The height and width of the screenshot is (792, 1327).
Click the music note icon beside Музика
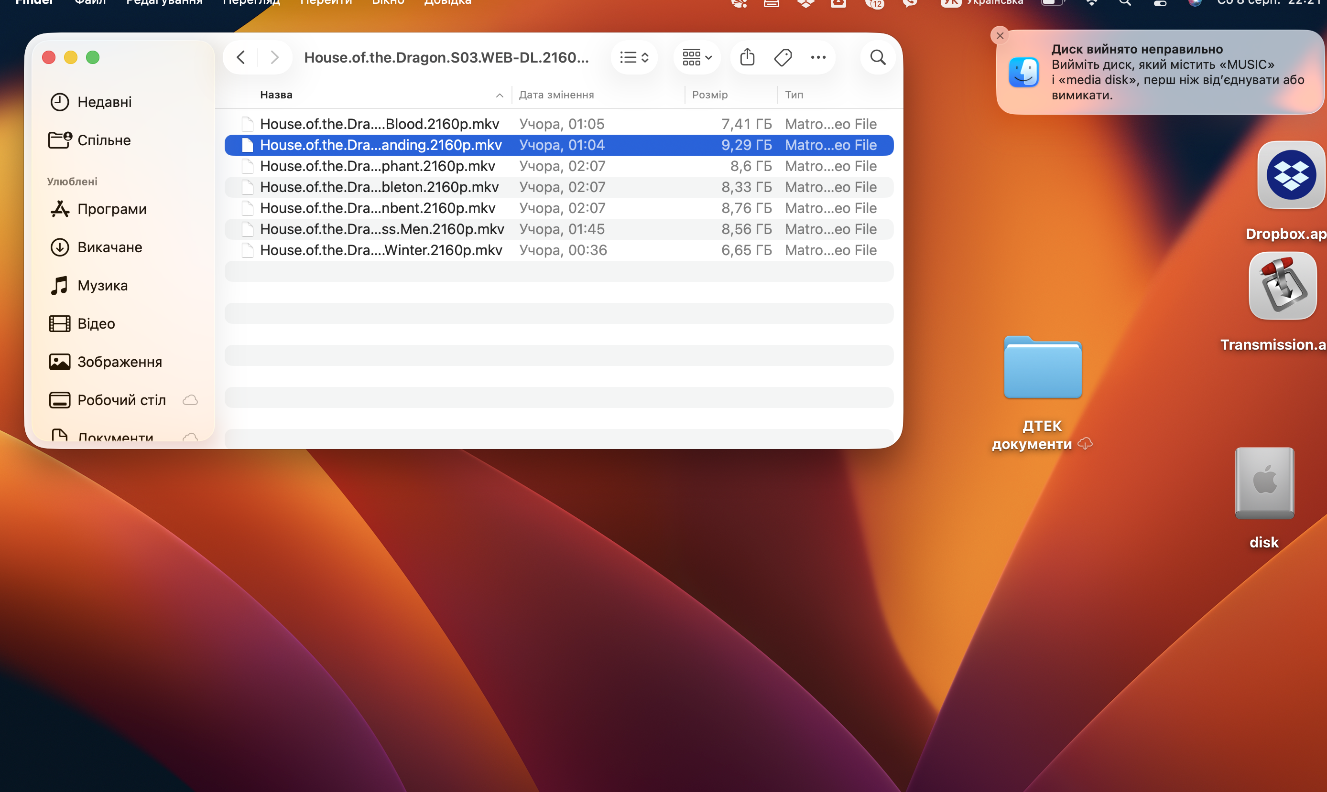(x=60, y=286)
